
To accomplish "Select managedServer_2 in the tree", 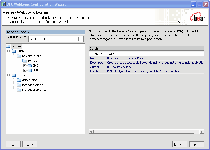I will point(34,90).
